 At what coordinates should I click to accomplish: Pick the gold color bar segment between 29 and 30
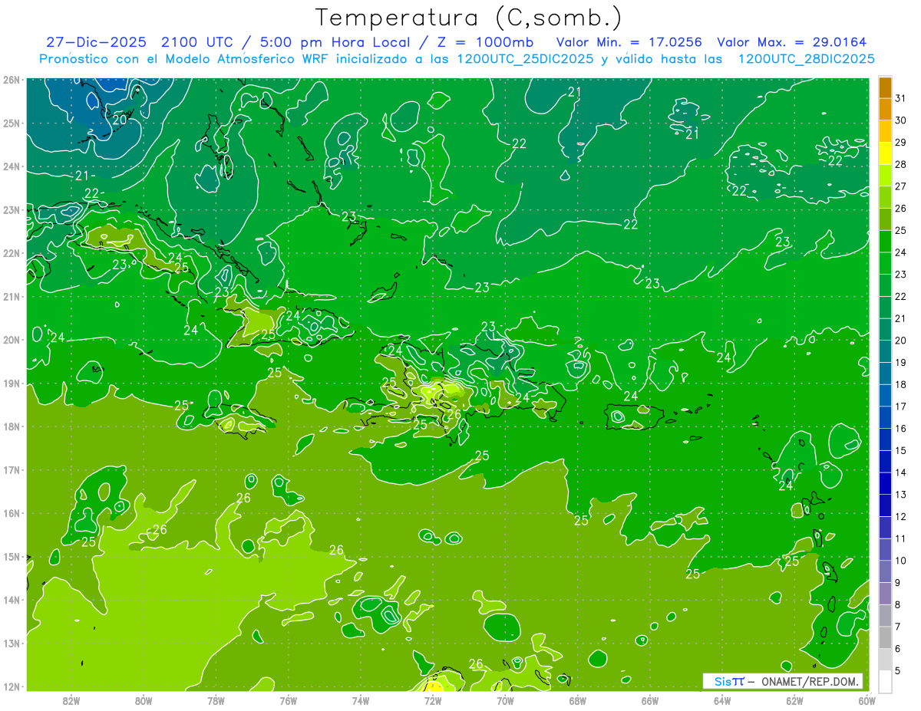point(885,132)
